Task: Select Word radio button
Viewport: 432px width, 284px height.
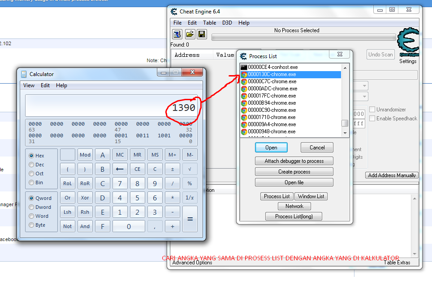Action: 31,216
